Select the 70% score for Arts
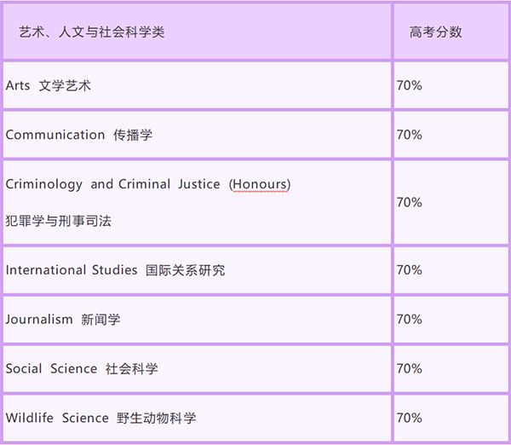 coord(409,85)
